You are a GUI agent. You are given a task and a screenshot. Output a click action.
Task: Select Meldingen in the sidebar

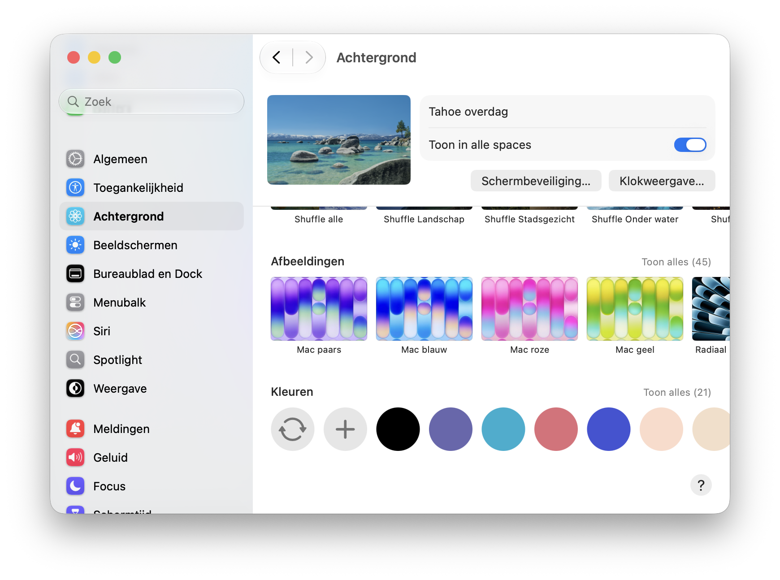[152, 429]
